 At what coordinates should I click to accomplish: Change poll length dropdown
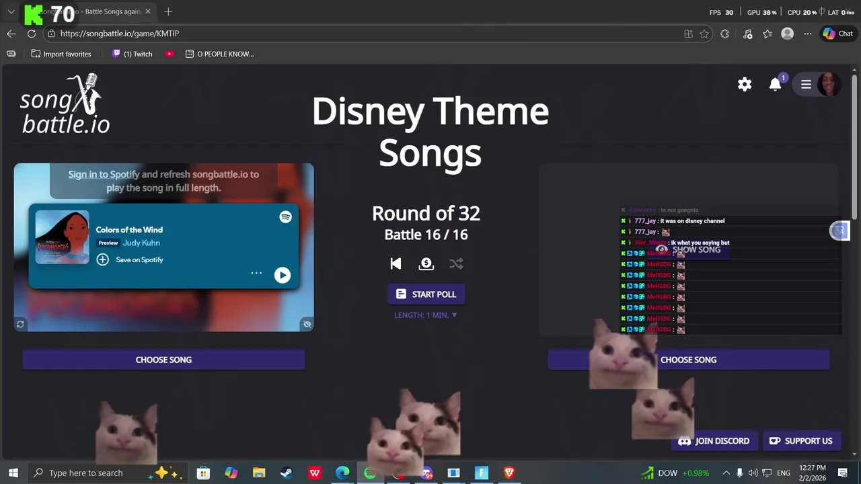pyautogui.click(x=426, y=315)
